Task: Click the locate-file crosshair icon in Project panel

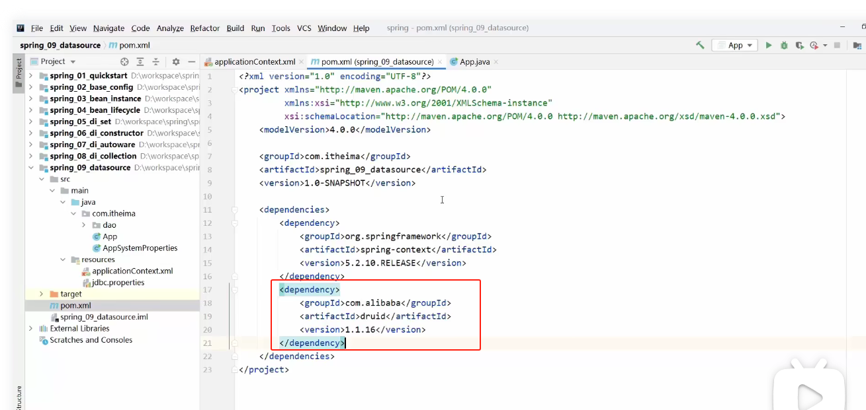Action: coord(124,61)
